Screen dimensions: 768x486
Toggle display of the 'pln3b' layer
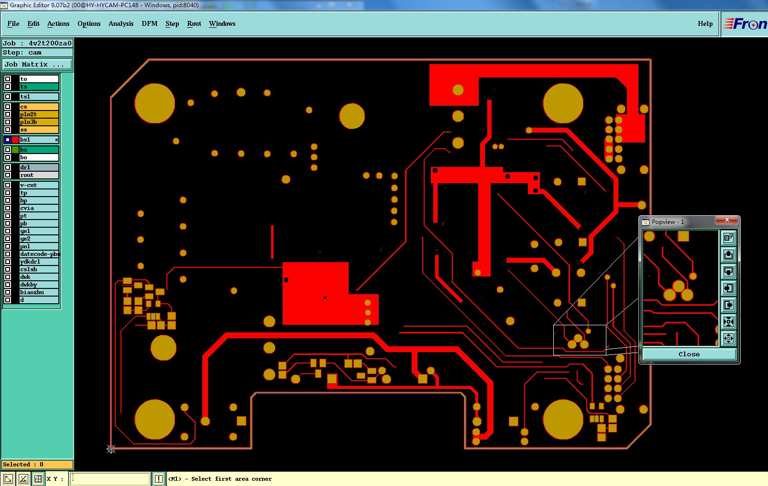click(x=8, y=122)
